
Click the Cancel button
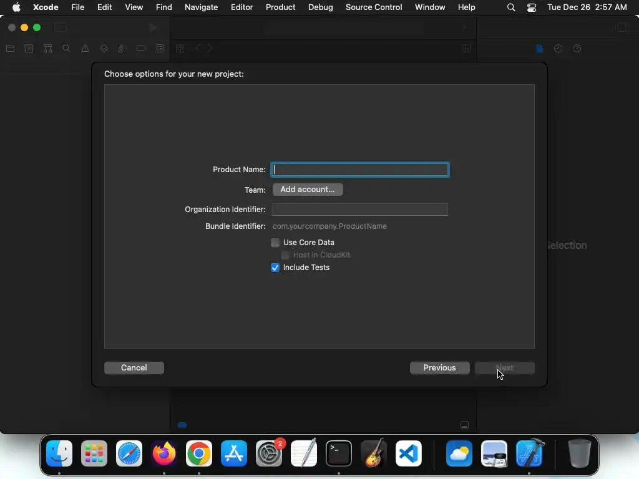[134, 368]
